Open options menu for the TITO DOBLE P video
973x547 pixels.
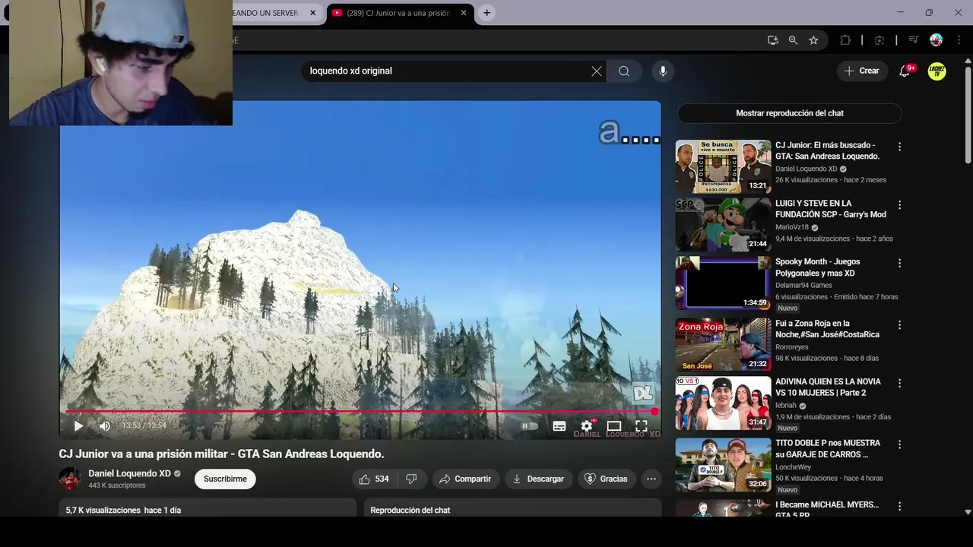pos(899,444)
